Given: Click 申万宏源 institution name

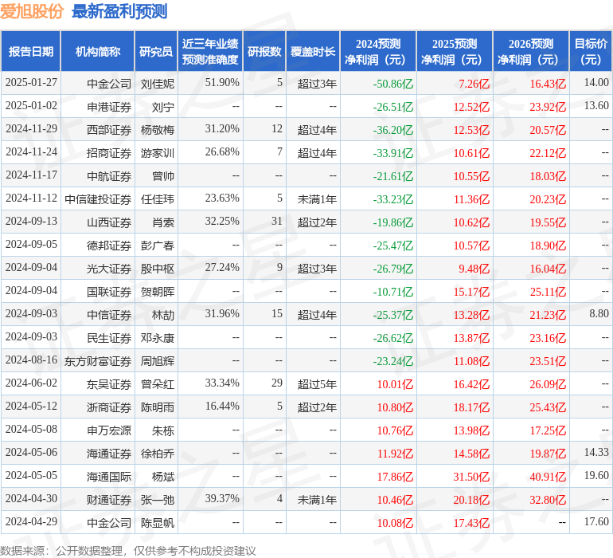Looking at the screenshot, I should (109, 430).
